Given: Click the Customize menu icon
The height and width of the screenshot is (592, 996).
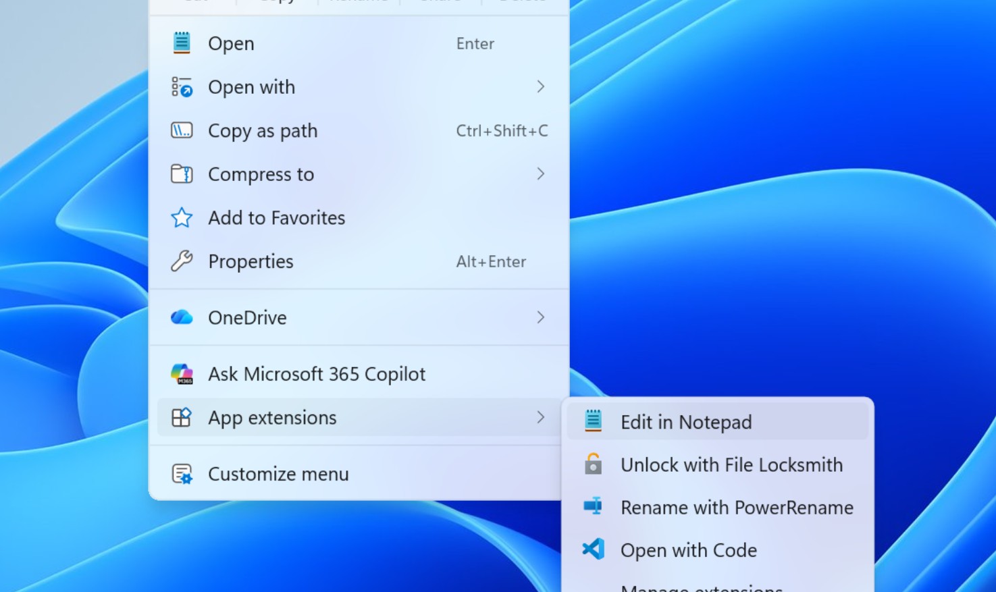Looking at the screenshot, I should pyautogui.click(x=182, y=474).
